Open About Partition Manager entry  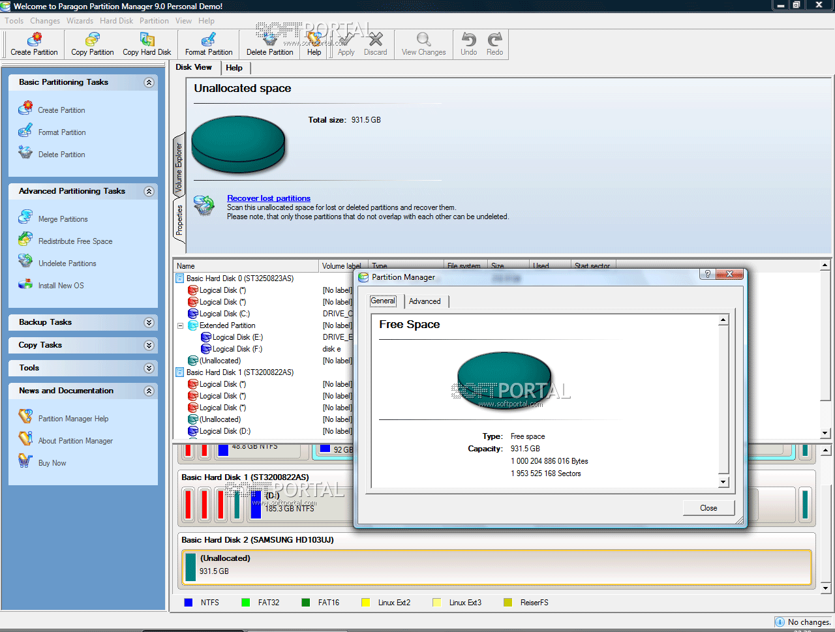[75, 441]
